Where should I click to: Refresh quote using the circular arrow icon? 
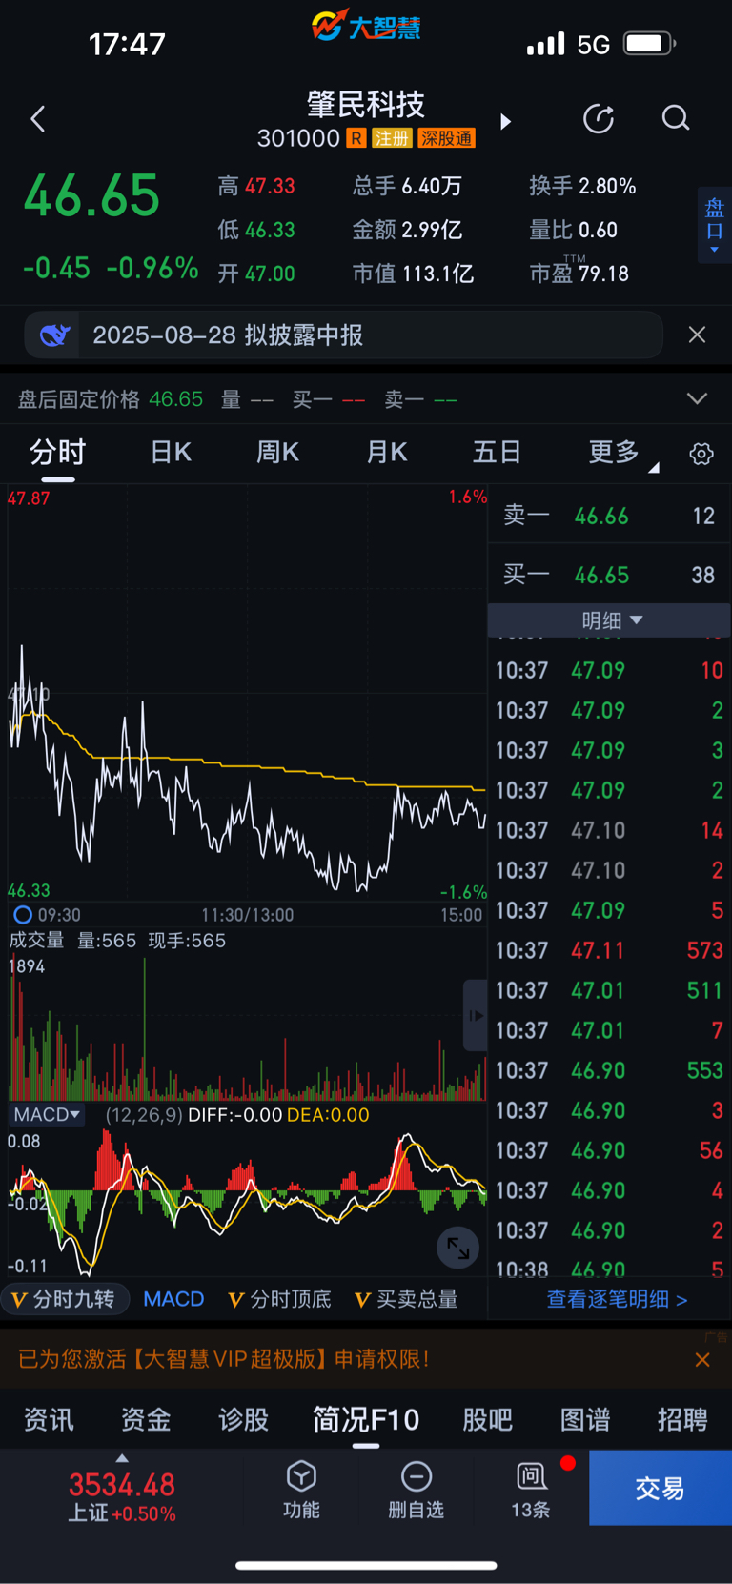[x=599, y=118]
